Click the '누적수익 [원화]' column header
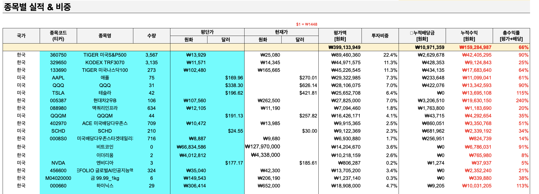539x194 pixels. (x=469, y=36)
